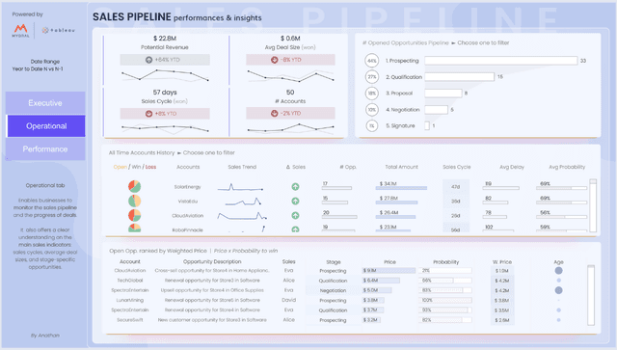Viewport: 617px width, 350px height.
Task: Click the VistaEdu sales trend sparkline
Action: coord(243,202)
